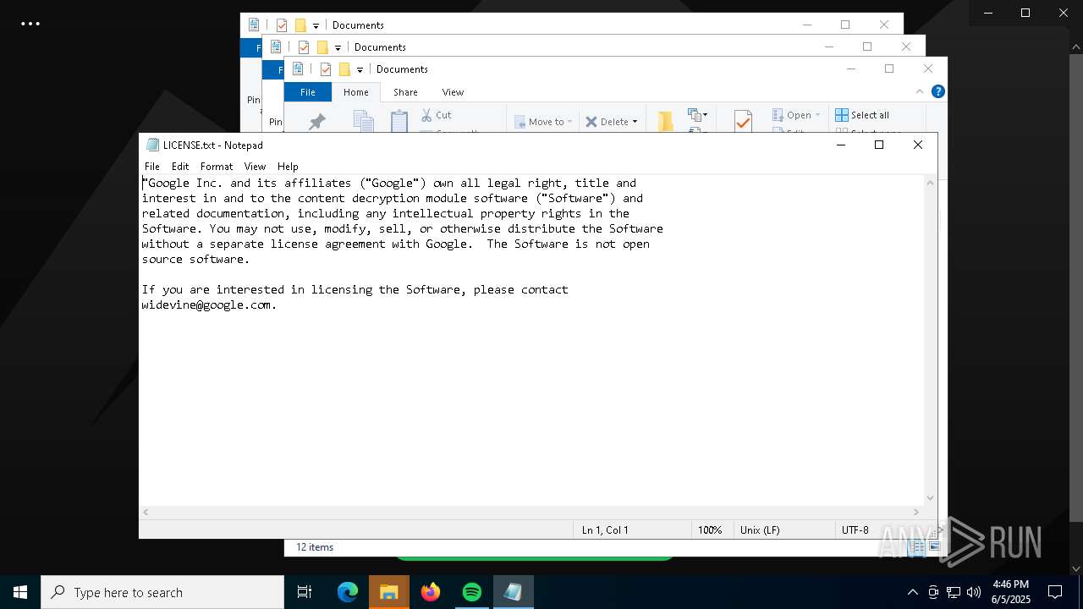Viewport: 1083px width, 609px height.
Task: Switch Explorer to large icons view
Action: 934,547
